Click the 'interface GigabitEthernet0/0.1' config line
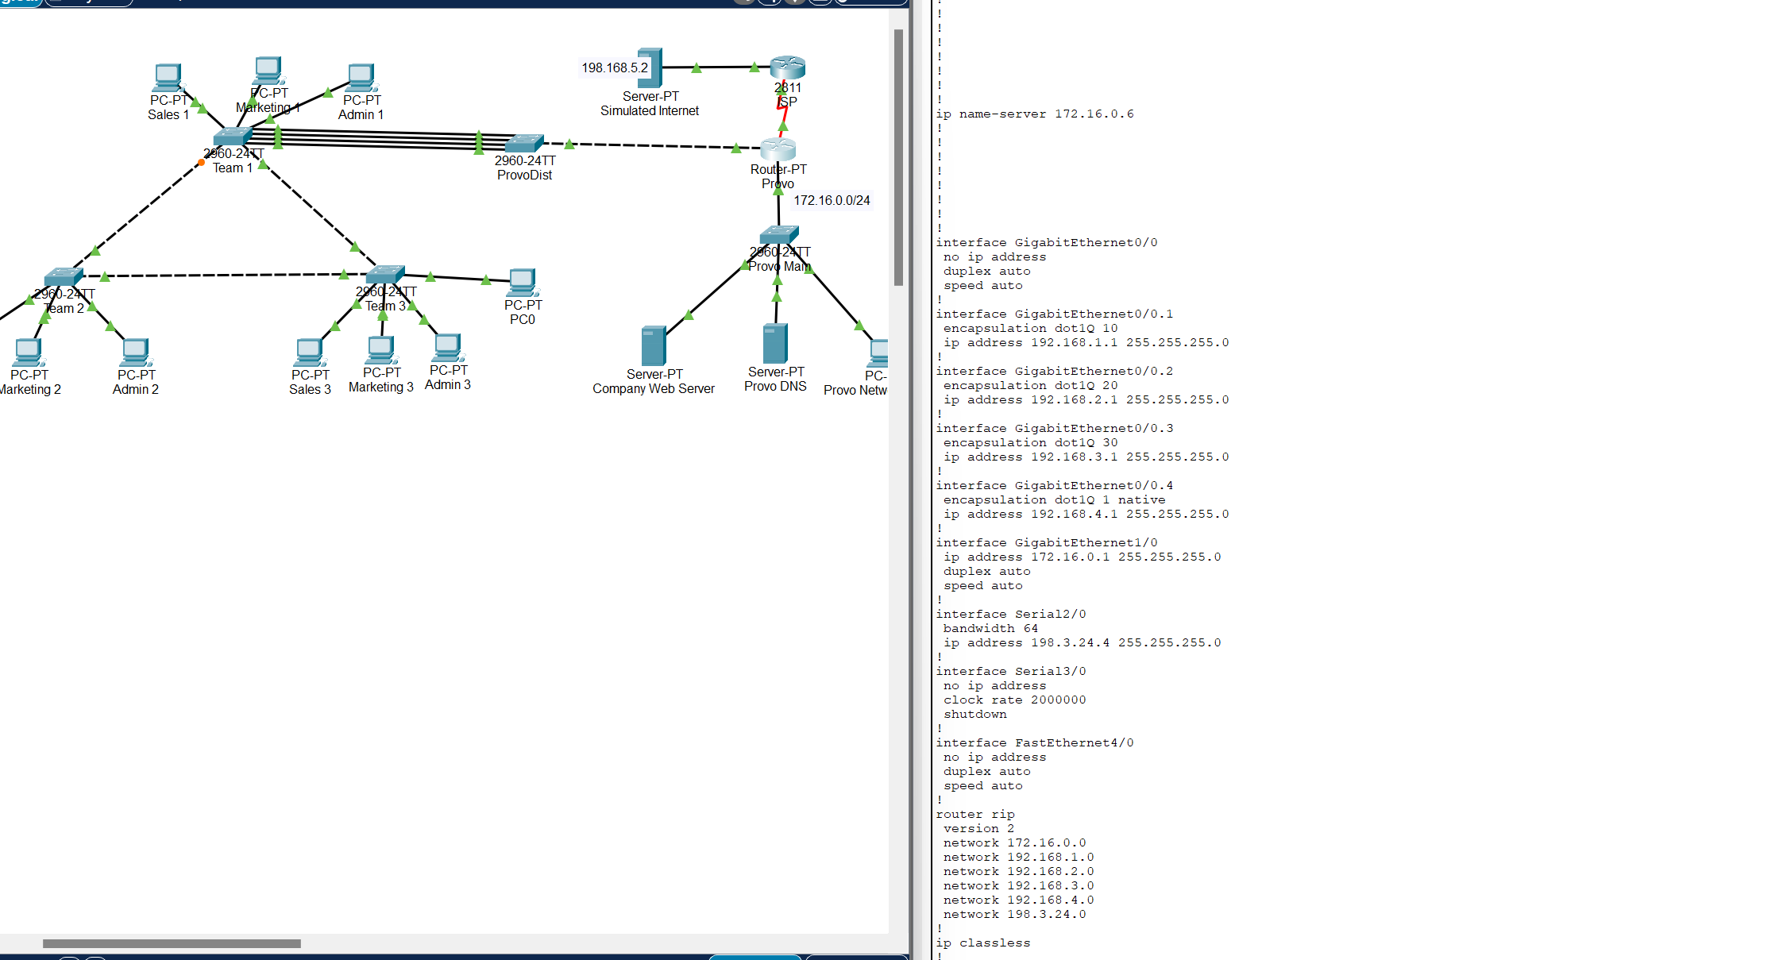 click(1055, 314)
